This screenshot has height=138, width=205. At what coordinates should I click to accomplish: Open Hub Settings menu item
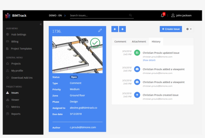tap(19, 34)
